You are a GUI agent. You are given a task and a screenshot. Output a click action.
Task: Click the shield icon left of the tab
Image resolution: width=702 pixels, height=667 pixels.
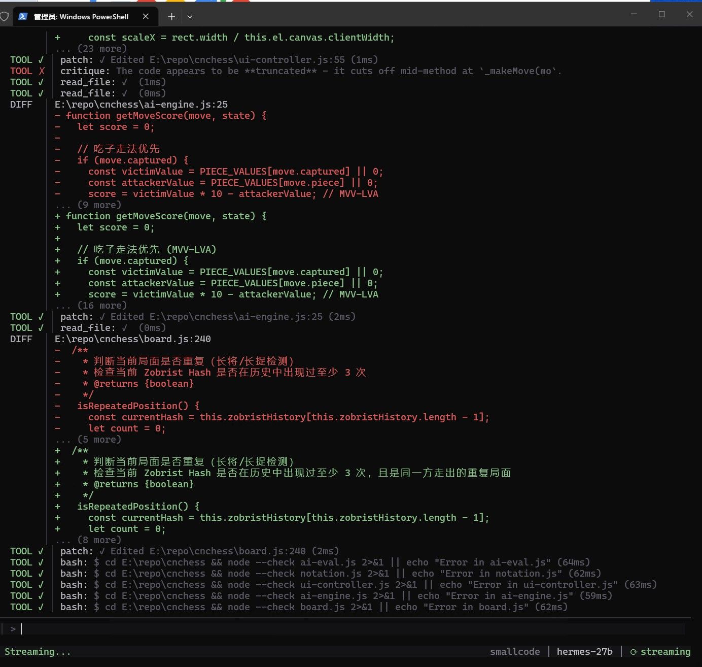click(x=4, y=16)
